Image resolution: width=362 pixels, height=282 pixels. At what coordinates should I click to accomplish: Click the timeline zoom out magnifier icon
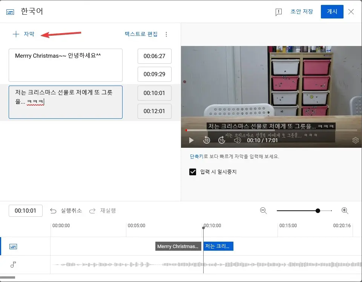tap(264, 211)
